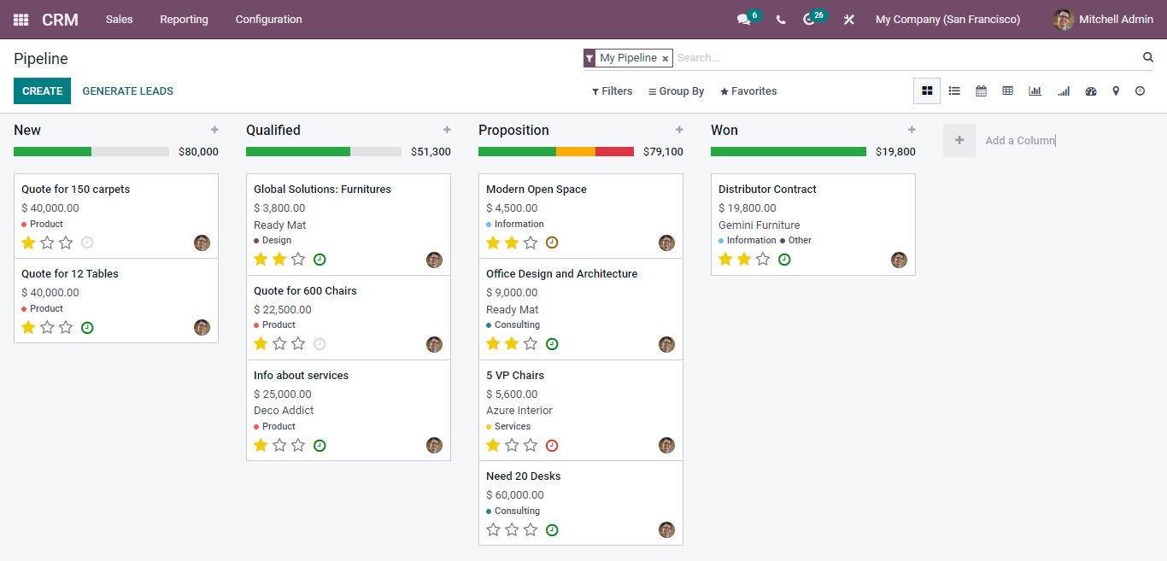The image size is (1167, 561).
Task: Set second star on 5 VP Chairs
Action: point(512,445)
